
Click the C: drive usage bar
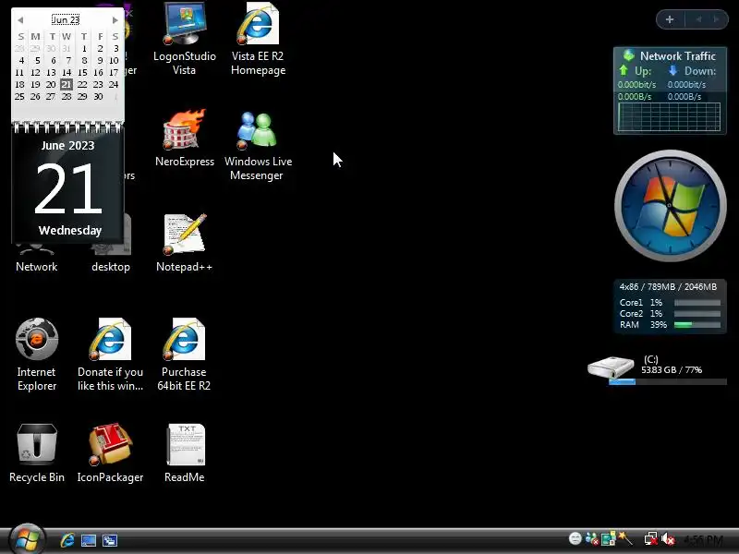tap(667, 381)
